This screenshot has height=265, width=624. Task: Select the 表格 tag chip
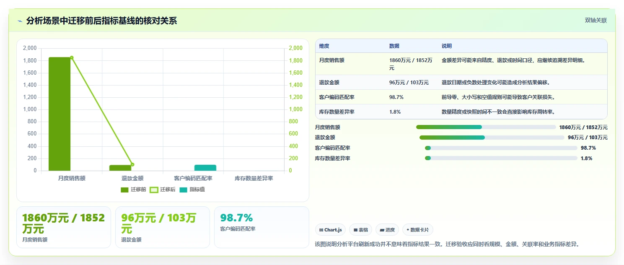(360, 230)
